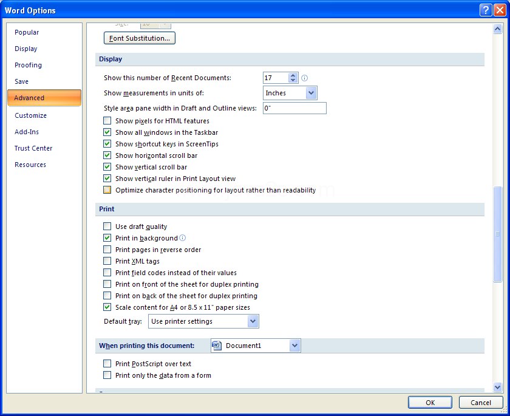Check Use draft quality
Viewport: 510px width, 416px height.
(107, 226)
